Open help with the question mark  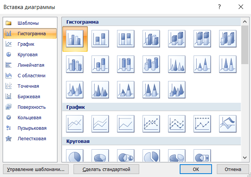coord(219,7)
